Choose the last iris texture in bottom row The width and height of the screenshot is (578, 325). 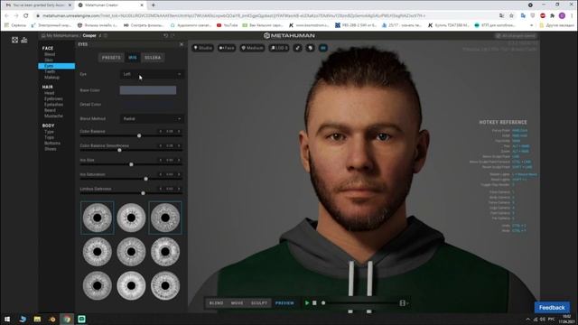click(165, 285)
